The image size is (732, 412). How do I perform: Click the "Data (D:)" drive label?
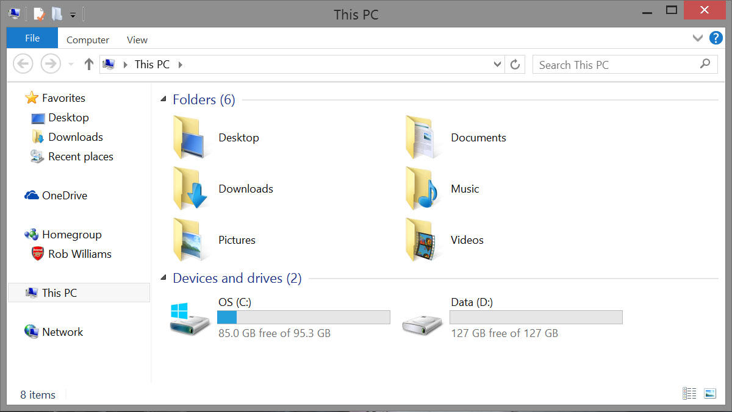click(472, 302)
